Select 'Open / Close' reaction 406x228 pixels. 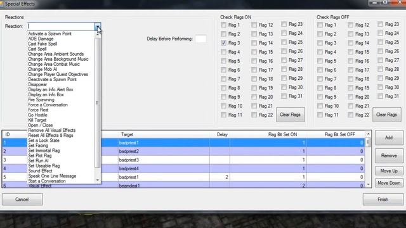coord(40,125)
